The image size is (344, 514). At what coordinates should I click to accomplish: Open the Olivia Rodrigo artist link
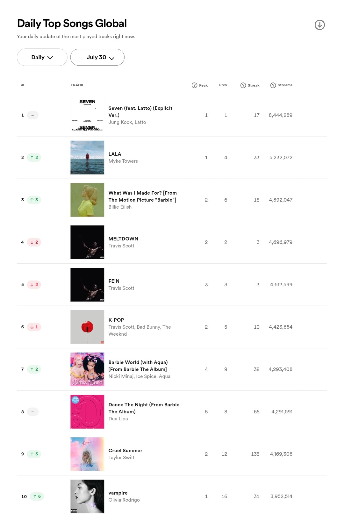(124, 500)
